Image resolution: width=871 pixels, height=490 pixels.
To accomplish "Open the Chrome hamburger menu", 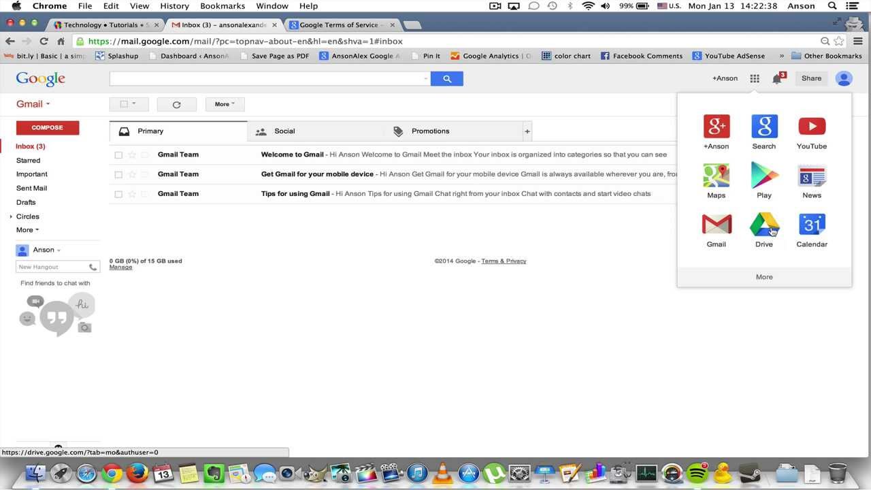I will [858, 41].
